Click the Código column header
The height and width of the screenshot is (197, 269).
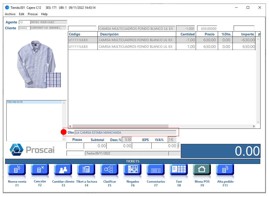83,34
